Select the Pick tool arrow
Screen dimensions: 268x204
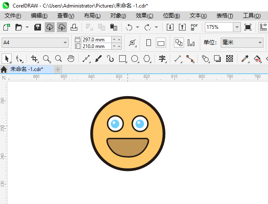[7, 59]
